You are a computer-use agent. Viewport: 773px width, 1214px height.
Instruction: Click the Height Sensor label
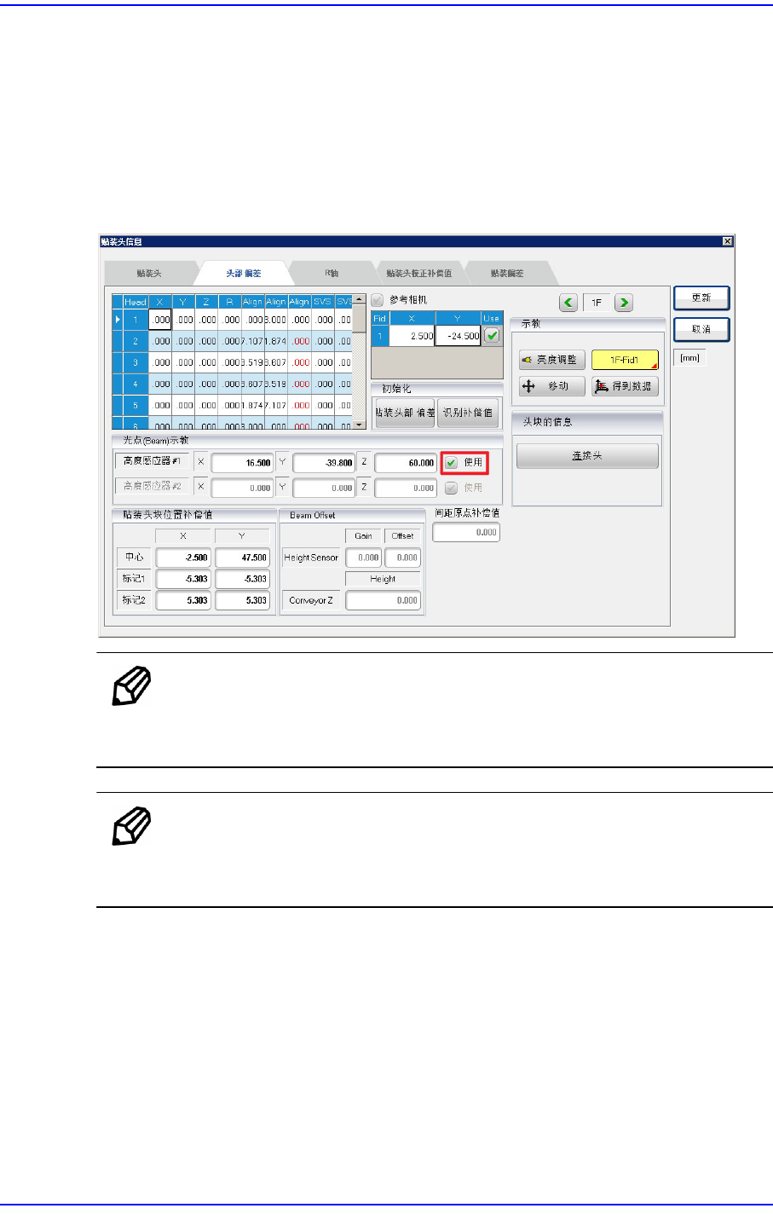click(311, 558)
